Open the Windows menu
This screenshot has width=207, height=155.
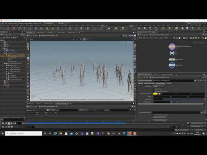click(x=21, y=23)
